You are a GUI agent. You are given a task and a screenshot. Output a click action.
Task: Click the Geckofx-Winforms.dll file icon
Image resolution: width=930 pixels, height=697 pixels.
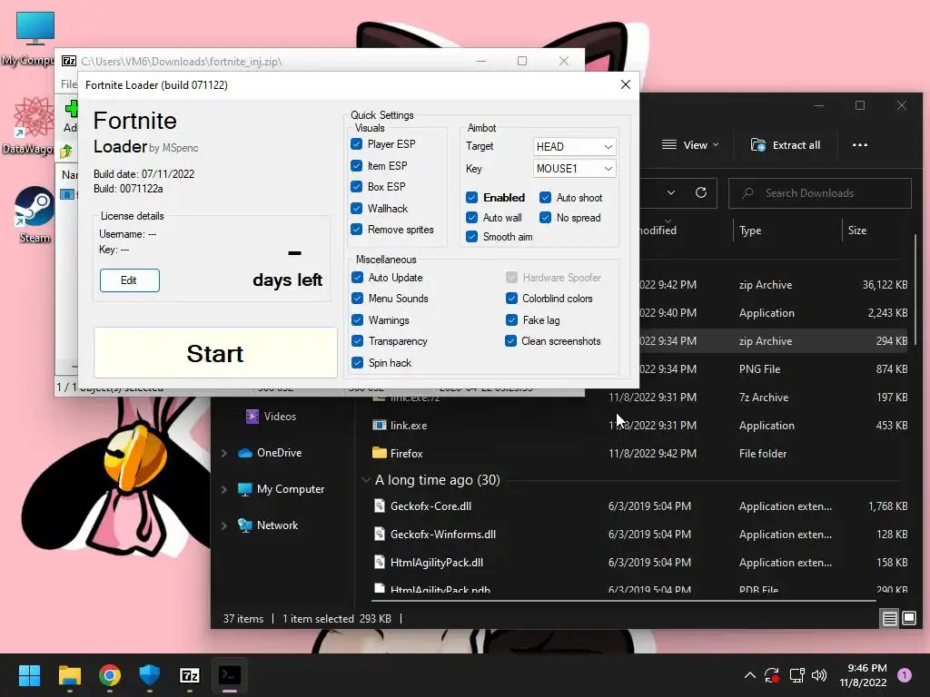(x=380, y=534)
